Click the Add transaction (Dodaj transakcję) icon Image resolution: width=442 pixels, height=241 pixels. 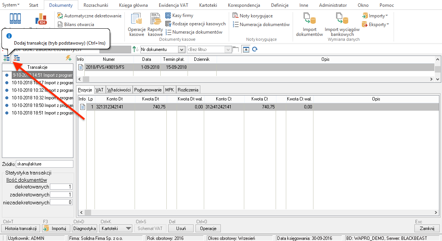pyautogui.click(x=6, y=58)
